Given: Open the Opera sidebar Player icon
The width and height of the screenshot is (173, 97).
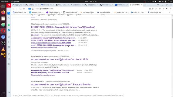Looking at the screenshot, I should (9, 37).
